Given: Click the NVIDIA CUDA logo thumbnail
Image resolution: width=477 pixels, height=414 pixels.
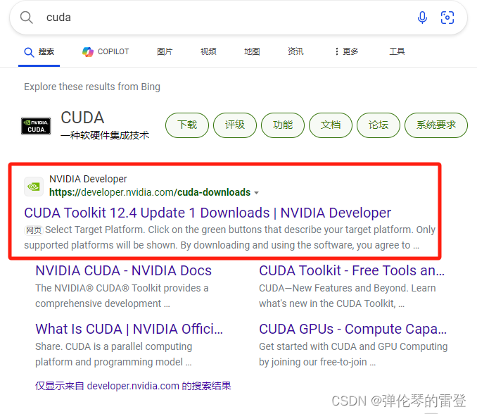Looking at the screenshot, I should tap(36, 126).
